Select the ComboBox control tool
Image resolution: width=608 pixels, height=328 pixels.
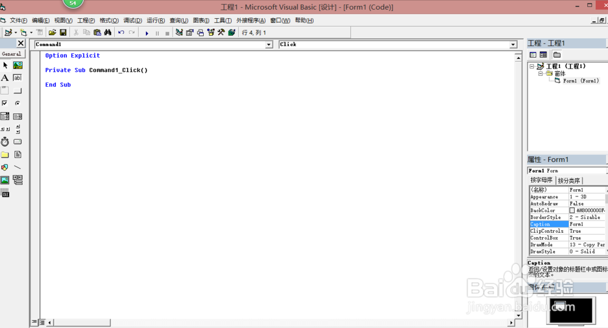click(x=5, y=116)
